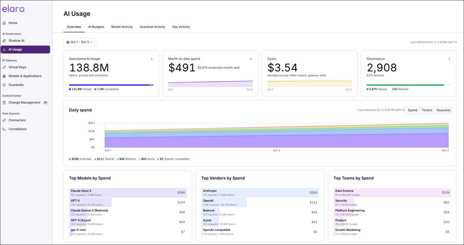Expand the Month-to-date spend card arrow

251,59
